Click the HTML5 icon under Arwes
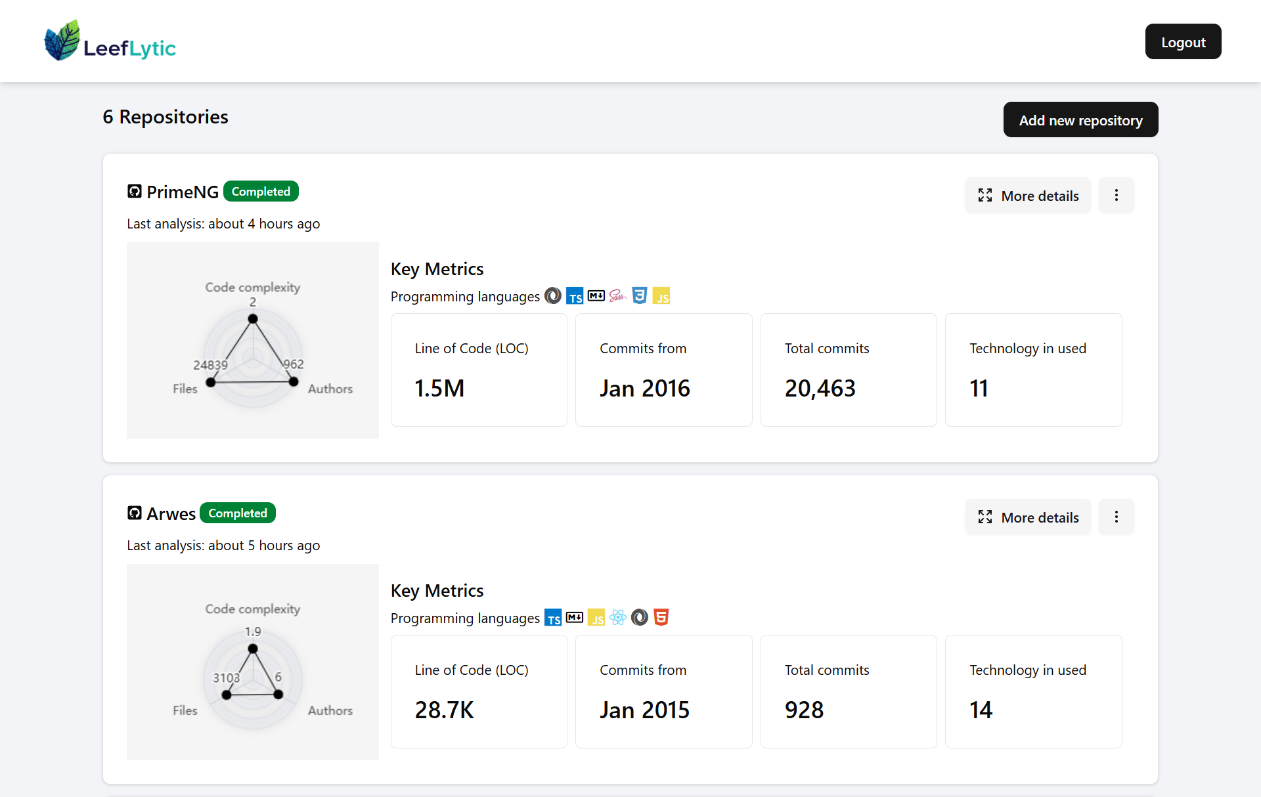Viewport: 1261px width, 797px height. [x=661, y=618]
